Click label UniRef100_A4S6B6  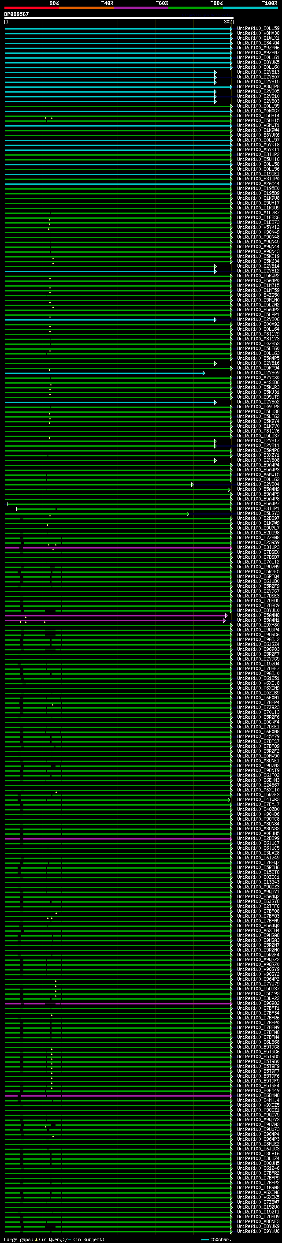click(x=258, y=383)
